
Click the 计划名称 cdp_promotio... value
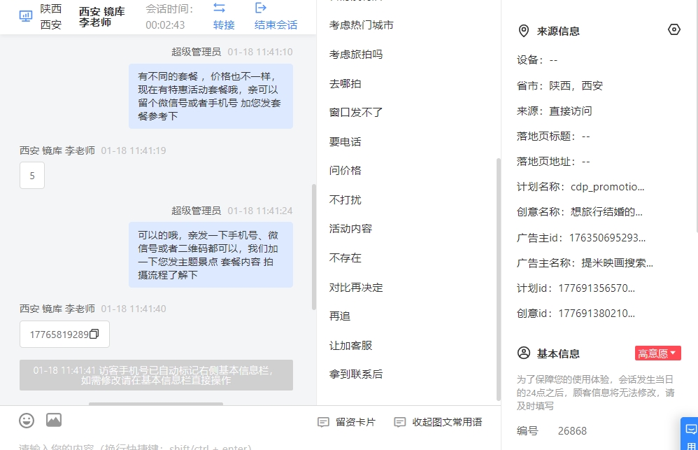(607, 187)
